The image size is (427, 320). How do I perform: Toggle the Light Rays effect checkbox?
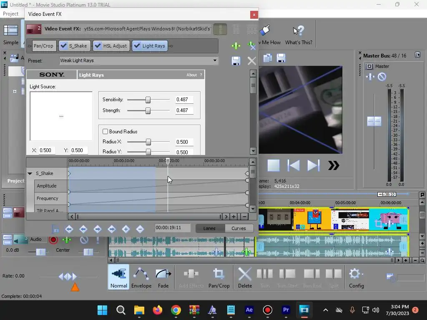coord(137,46)
